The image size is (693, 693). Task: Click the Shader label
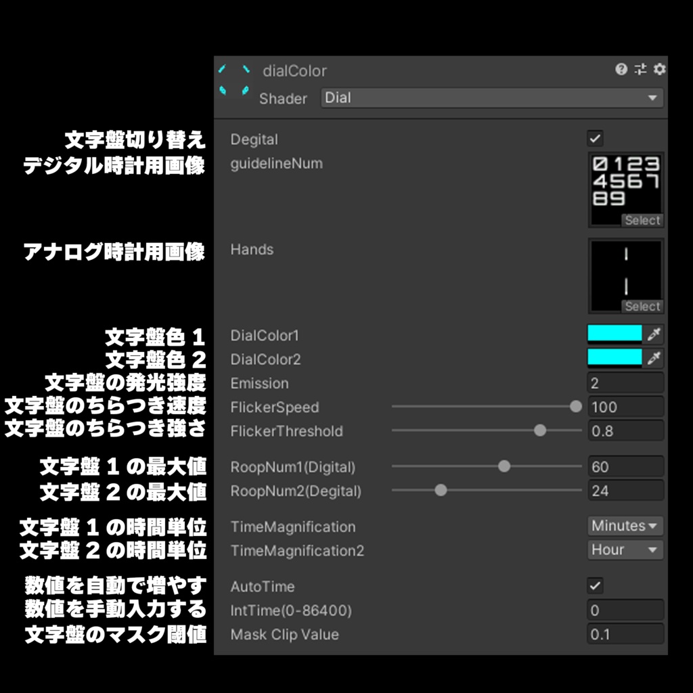(283, 99)
